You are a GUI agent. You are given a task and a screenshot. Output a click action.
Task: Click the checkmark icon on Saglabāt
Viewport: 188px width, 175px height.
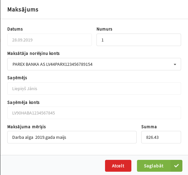(x=176, y=166)
